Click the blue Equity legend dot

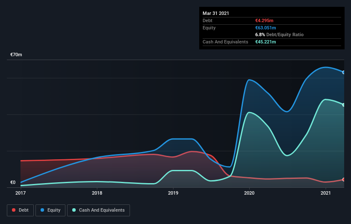[x=42, y=210]
